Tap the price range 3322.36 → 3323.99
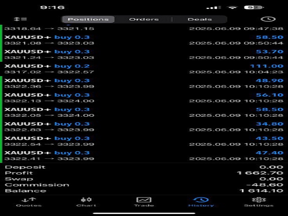Screen dimensions: 288x216 pyautogui.click(x=49, y=86)
